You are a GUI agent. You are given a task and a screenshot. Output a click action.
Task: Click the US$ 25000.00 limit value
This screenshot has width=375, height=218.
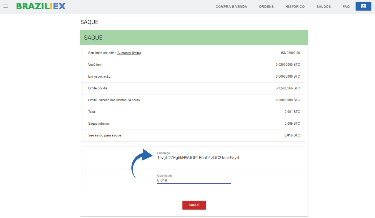click(x=290, y=53)
